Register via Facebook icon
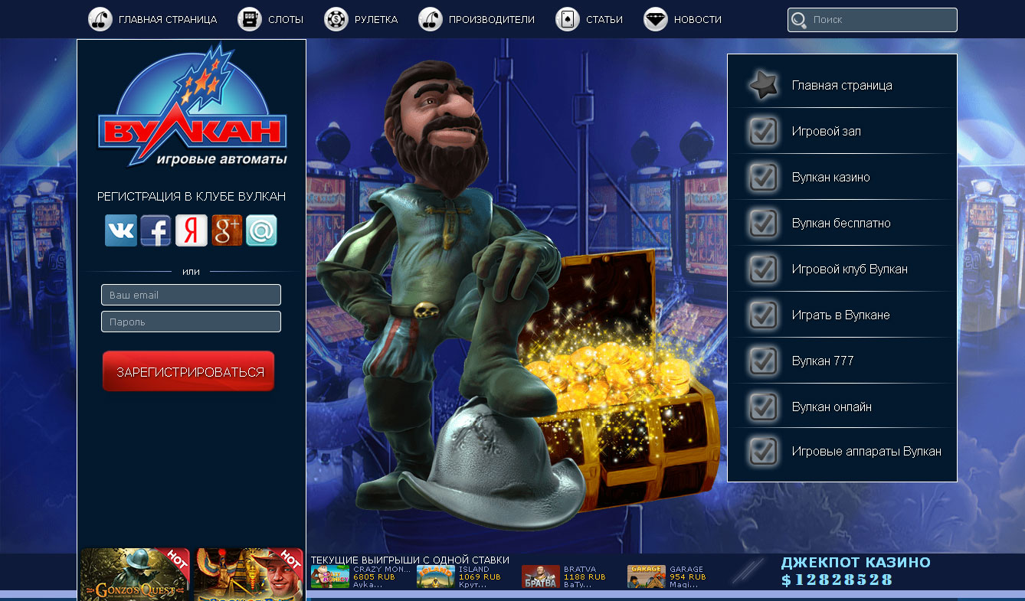 pyautogui.click(x=156, y=230)
